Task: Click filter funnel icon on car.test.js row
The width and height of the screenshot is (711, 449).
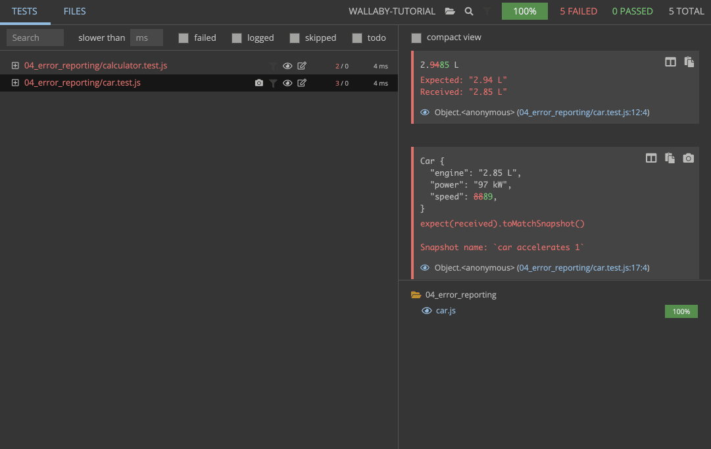Action: 273,83
